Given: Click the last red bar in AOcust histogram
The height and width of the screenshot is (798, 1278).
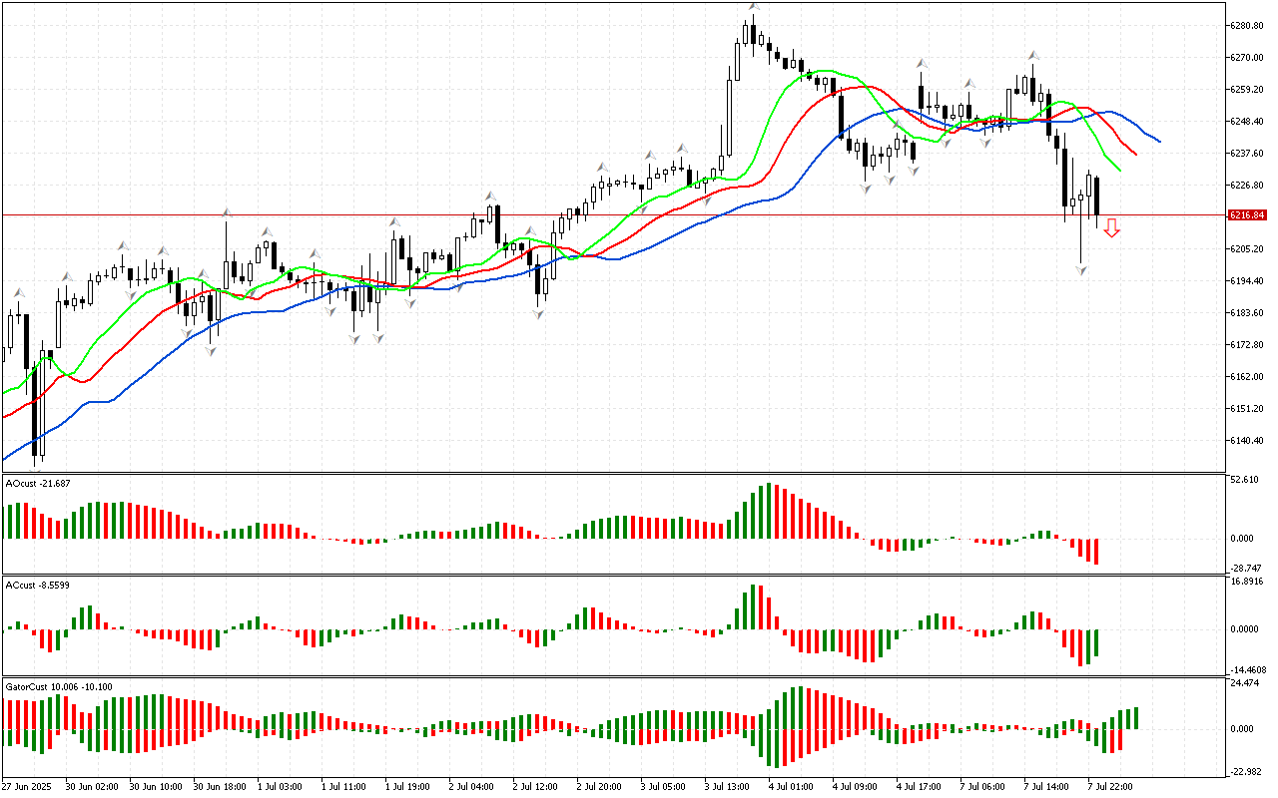Looking at the screenshot, I should point(1096,552).
